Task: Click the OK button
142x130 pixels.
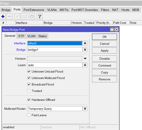Action: point(104,37)
